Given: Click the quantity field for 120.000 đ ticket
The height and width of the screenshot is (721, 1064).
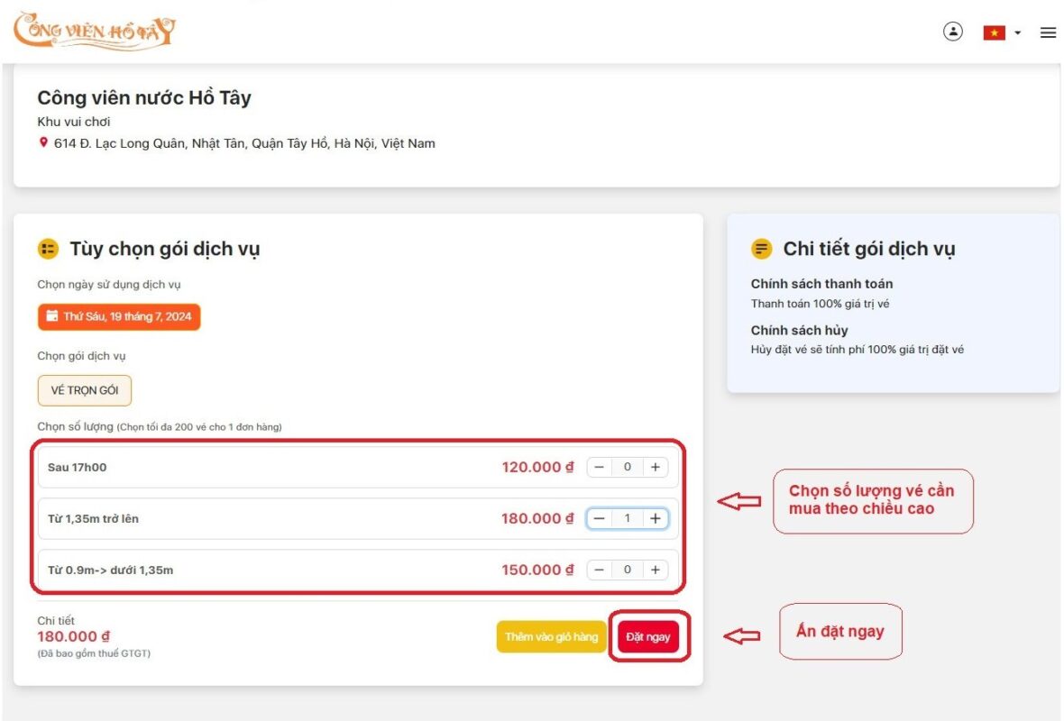Looking at the screenshot, I should [628, 467].
